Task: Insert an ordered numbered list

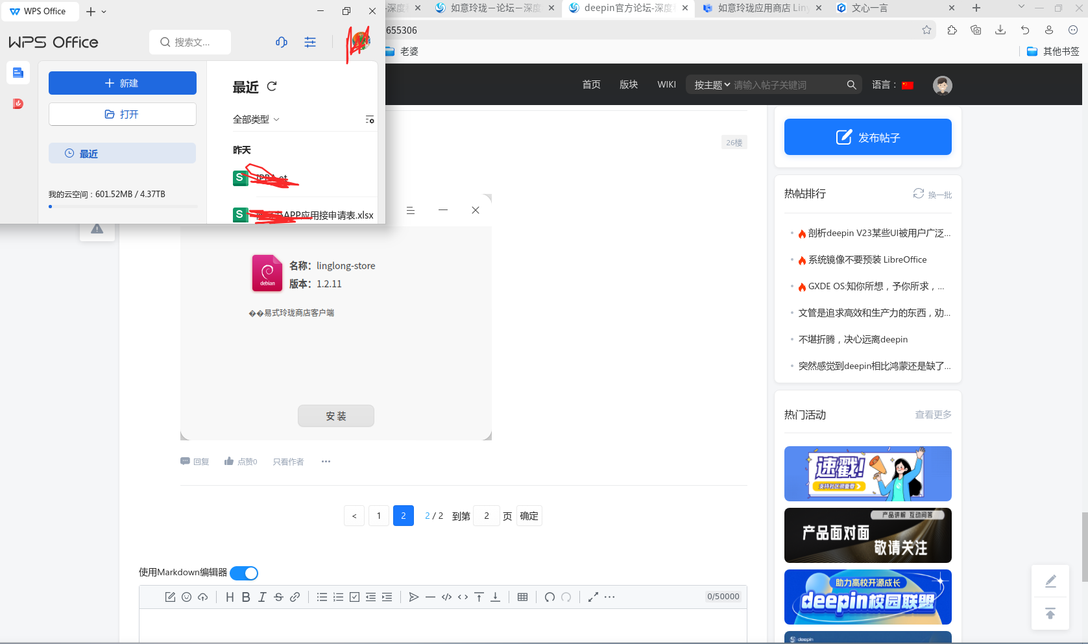Action: [338, 597]
